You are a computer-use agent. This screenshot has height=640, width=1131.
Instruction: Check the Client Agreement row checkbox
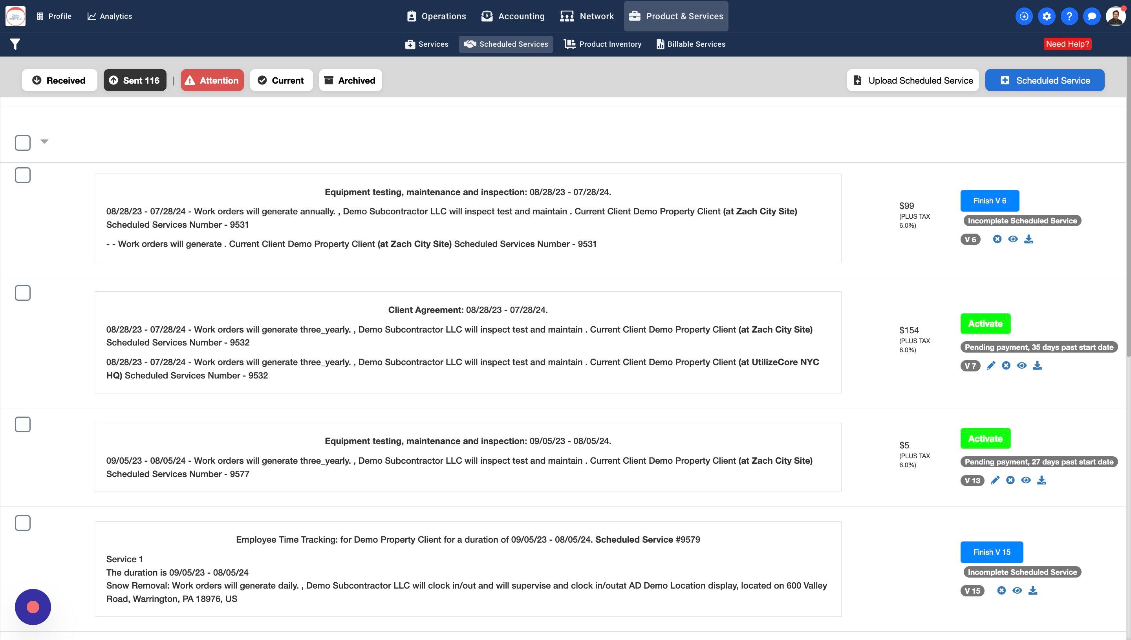coord(23,293)
